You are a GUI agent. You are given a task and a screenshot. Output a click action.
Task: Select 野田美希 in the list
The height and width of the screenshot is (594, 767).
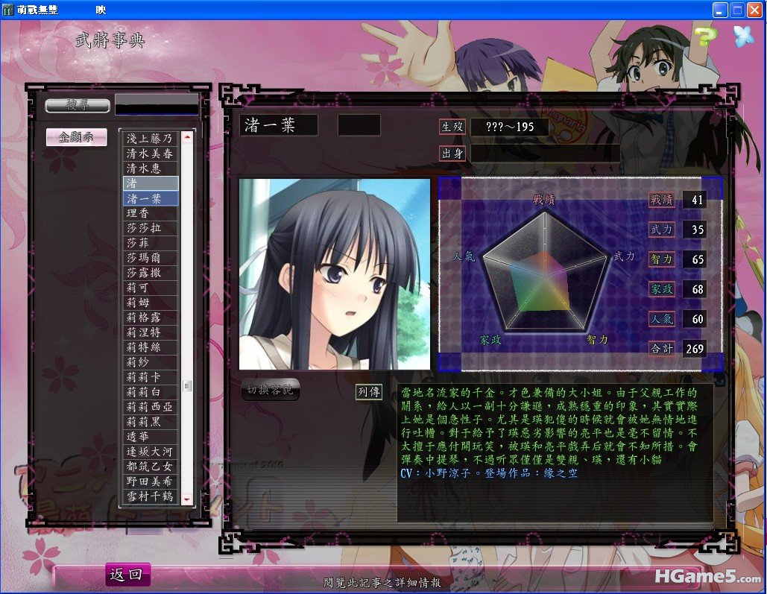150,481
